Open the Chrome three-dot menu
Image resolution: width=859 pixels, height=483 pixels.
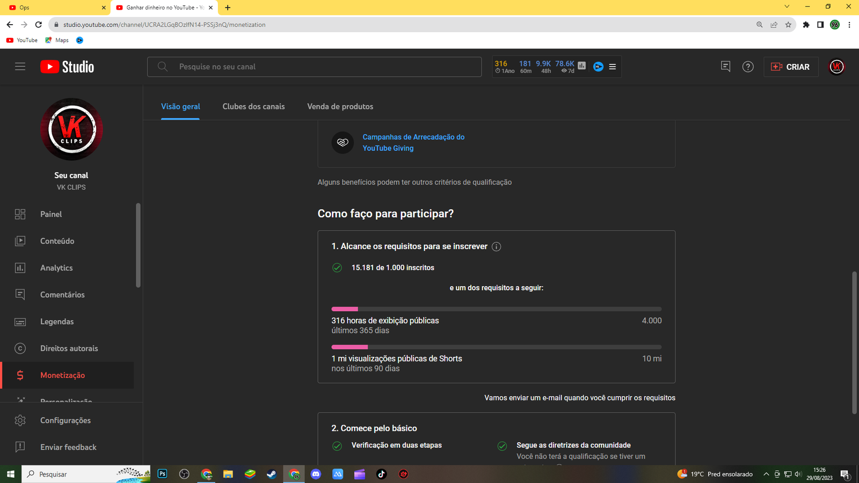pyautogui.click(x=849, y=25)
